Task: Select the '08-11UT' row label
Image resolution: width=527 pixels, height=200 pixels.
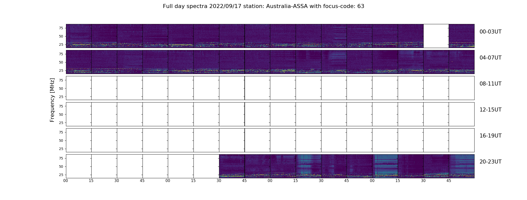Action: [x=490, y=84]
